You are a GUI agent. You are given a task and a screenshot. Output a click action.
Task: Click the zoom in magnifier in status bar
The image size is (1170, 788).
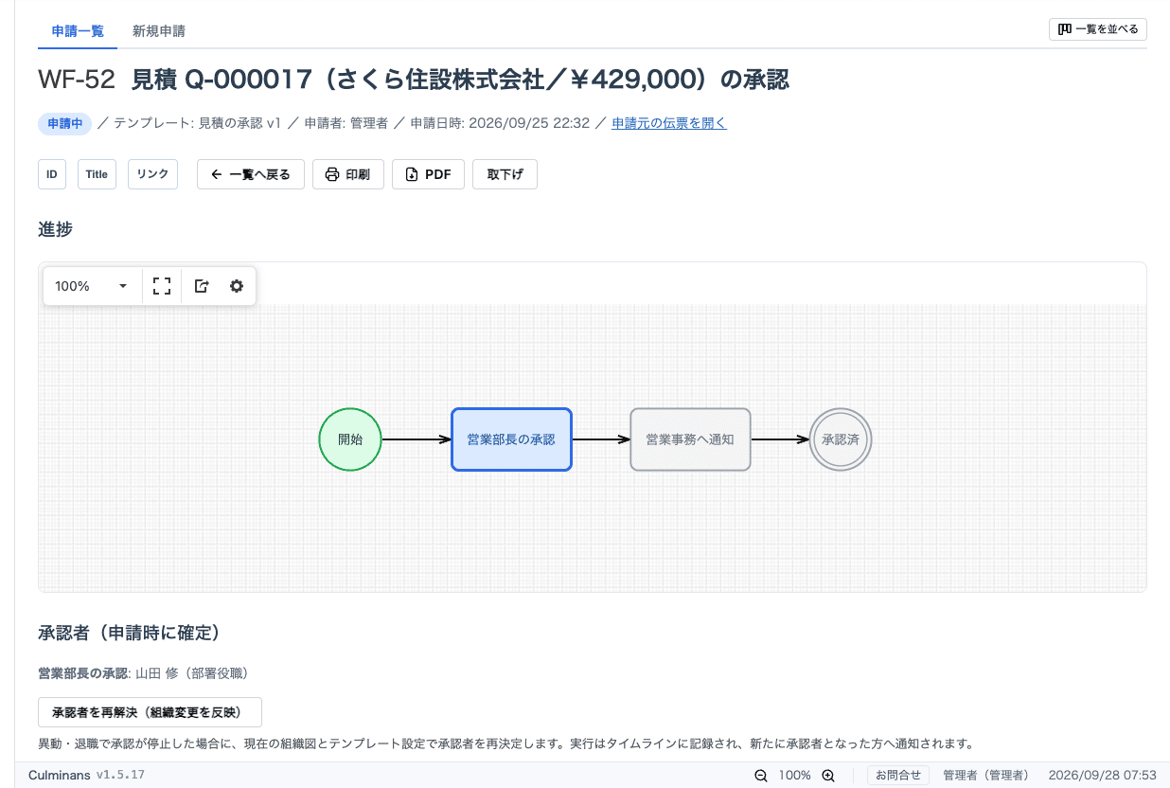click(828, 776)
